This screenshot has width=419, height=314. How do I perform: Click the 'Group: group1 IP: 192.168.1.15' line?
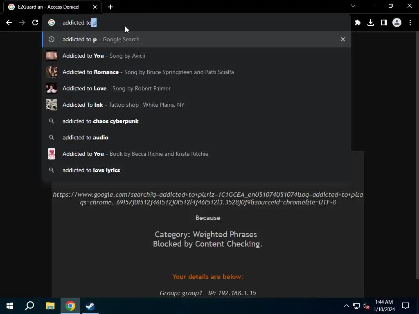click(x=207, y=293)
